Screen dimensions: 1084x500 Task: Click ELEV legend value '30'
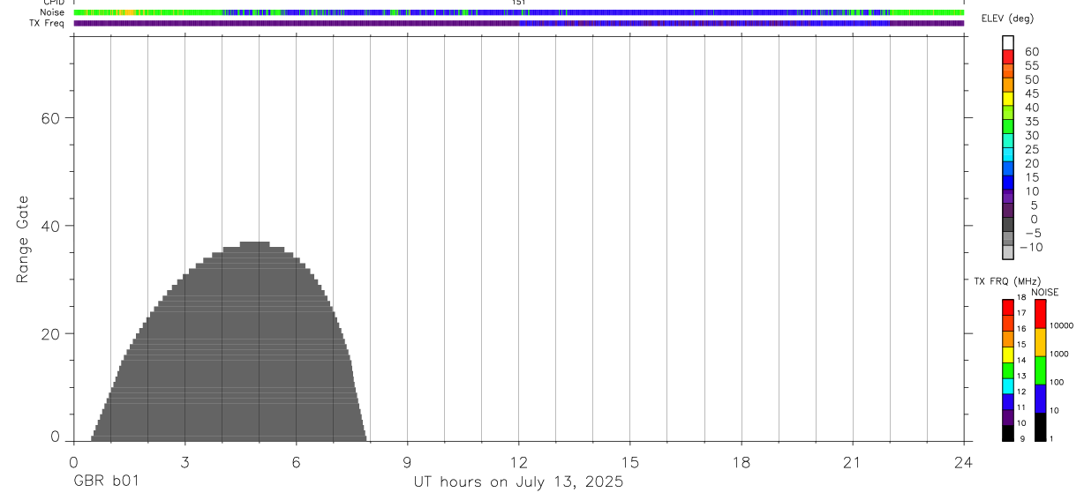[x=1032, y=136]
